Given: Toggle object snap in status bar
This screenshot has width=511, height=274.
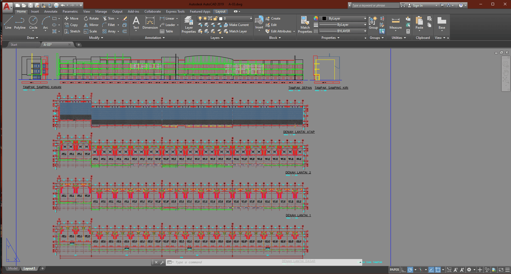Looking at the screenshot, I should [x=438, y=270].
